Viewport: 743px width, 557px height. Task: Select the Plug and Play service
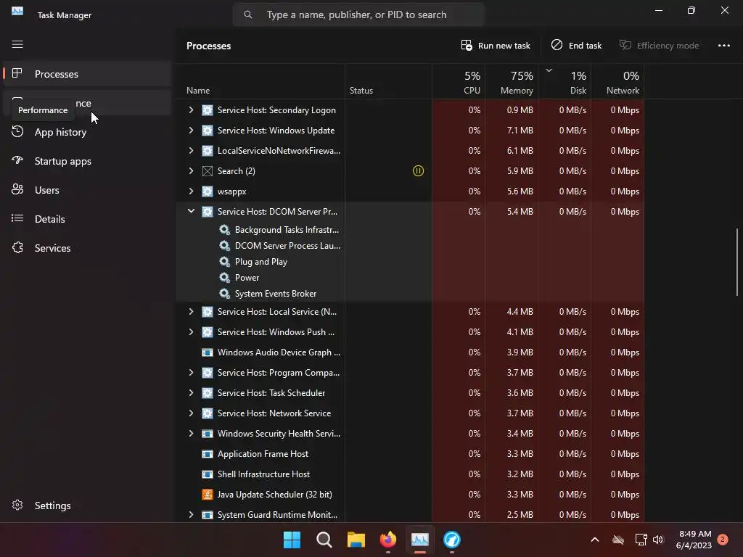pyautogui.click(x=261, y=262)
